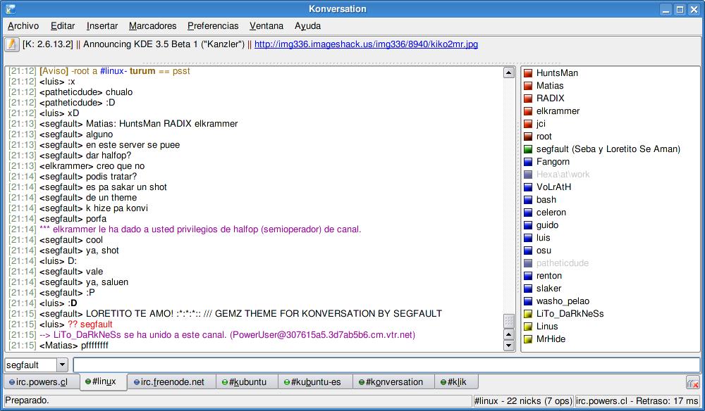Viewport: 705px width, 411px height.
Task: Click in the message input field
Action: (386, 365)
